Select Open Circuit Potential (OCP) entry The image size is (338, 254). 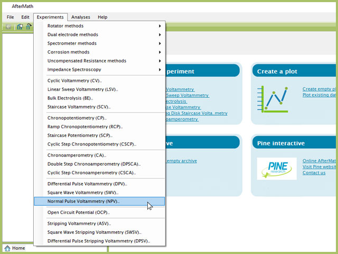pyautogui.click(x=79, y=213)
